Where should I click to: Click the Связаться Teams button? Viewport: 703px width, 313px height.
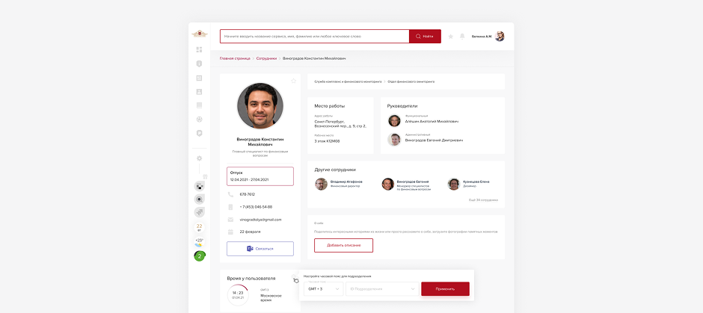[x=260, y=249]
